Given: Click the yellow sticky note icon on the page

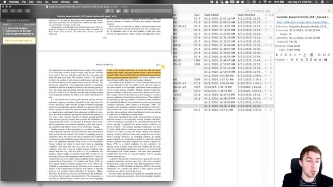Looking at the screenshot, I should tap(163, 67).
